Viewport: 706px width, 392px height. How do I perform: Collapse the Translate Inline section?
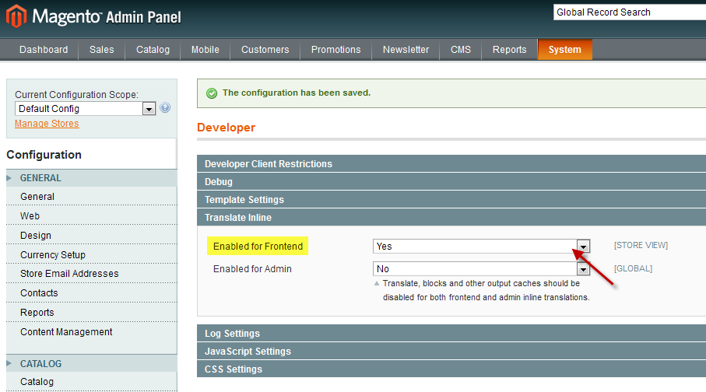pos(238,218)
